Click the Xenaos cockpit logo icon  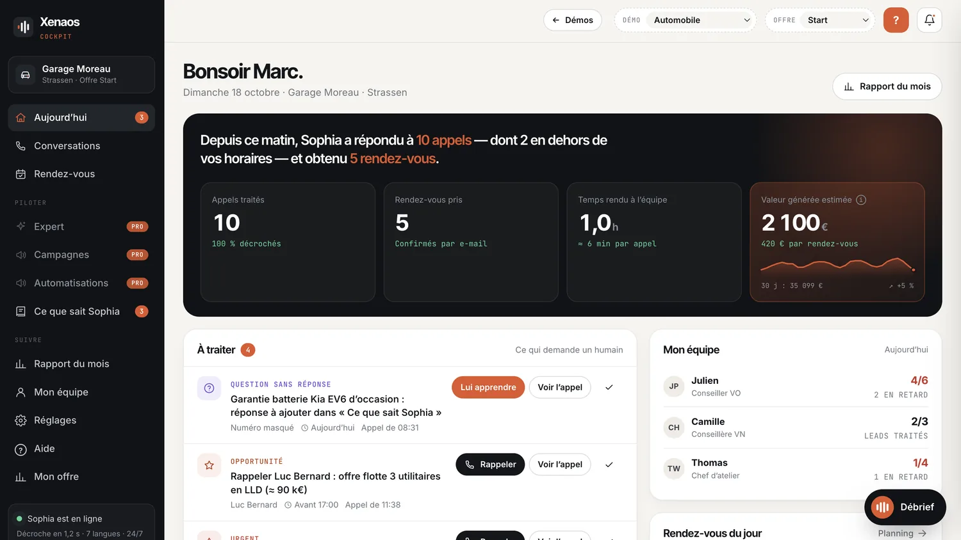(x=24, y=27)
